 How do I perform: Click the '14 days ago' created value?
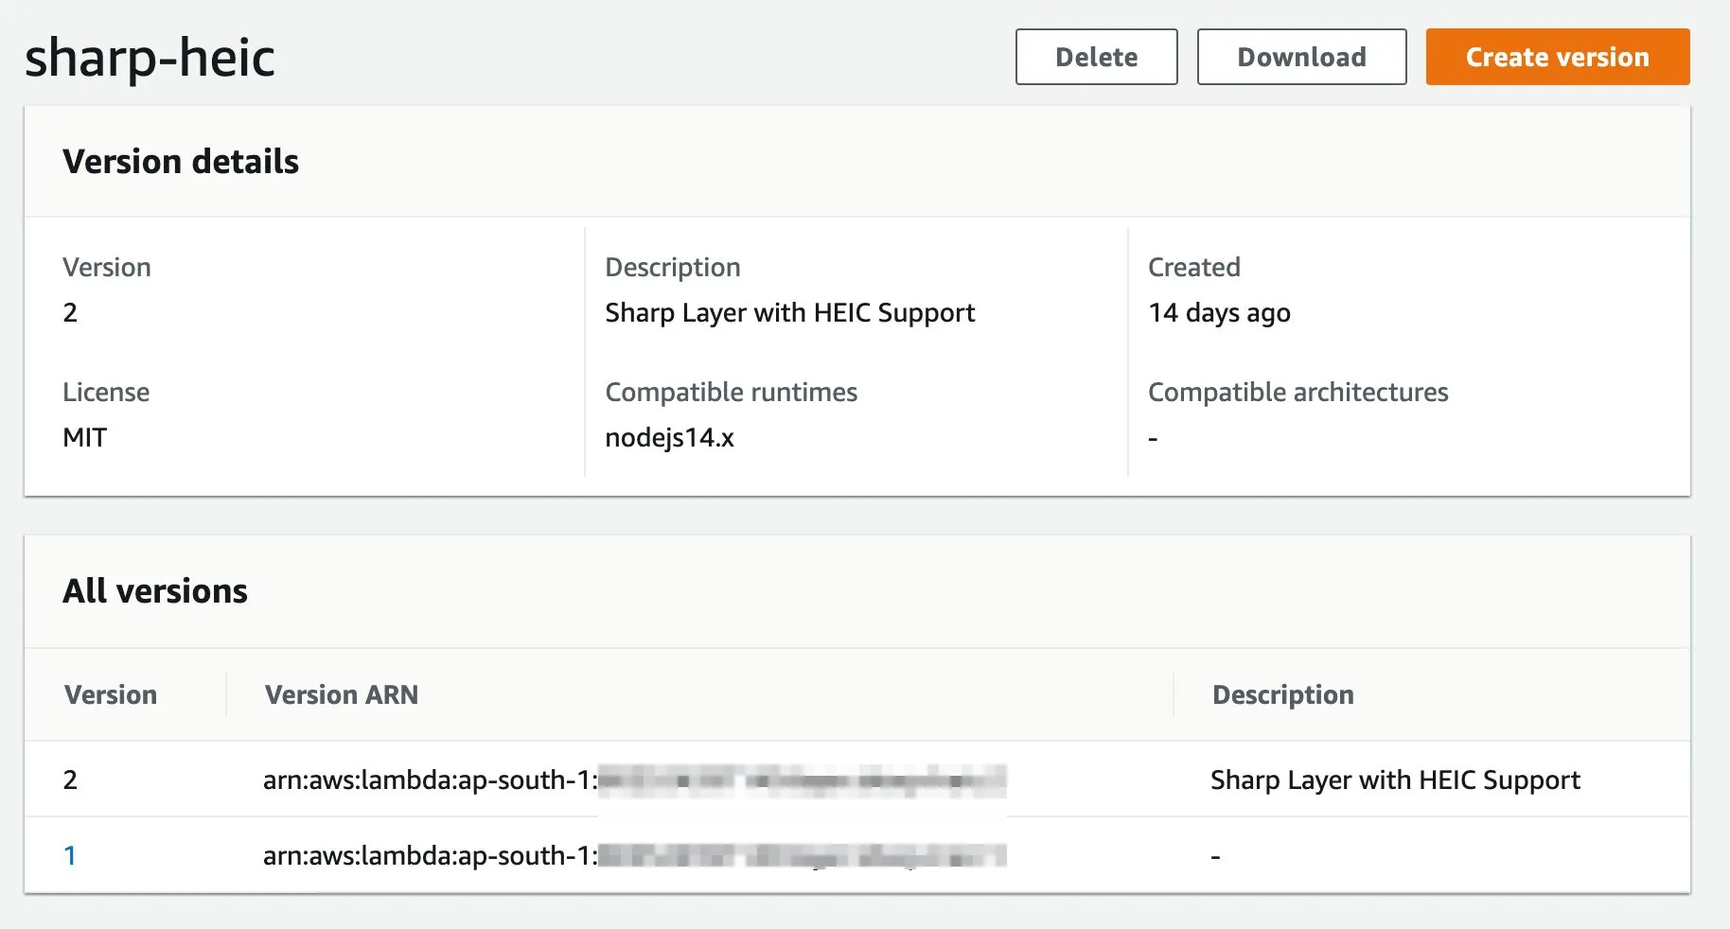[1219, 312]
